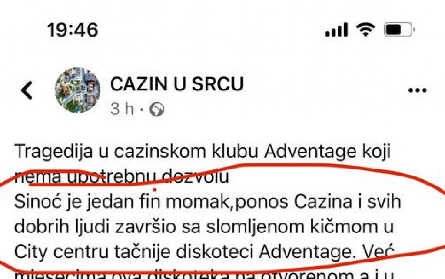
Task: Tap the partially visible line 'mjesecima ova diskoteka'
Action: point(204,275)
